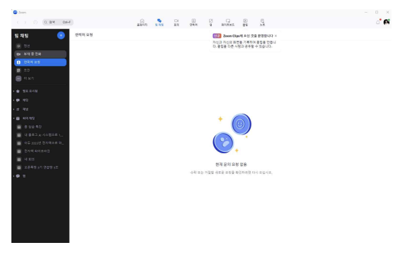Open the Home tab in the top navigation
This screenshot has width=417, height=267.
click(142, 22)
